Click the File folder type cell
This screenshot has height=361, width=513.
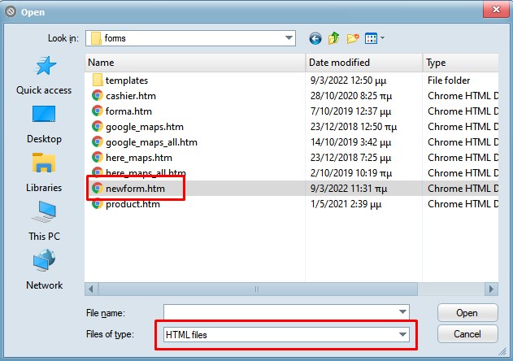click(449, 80)
